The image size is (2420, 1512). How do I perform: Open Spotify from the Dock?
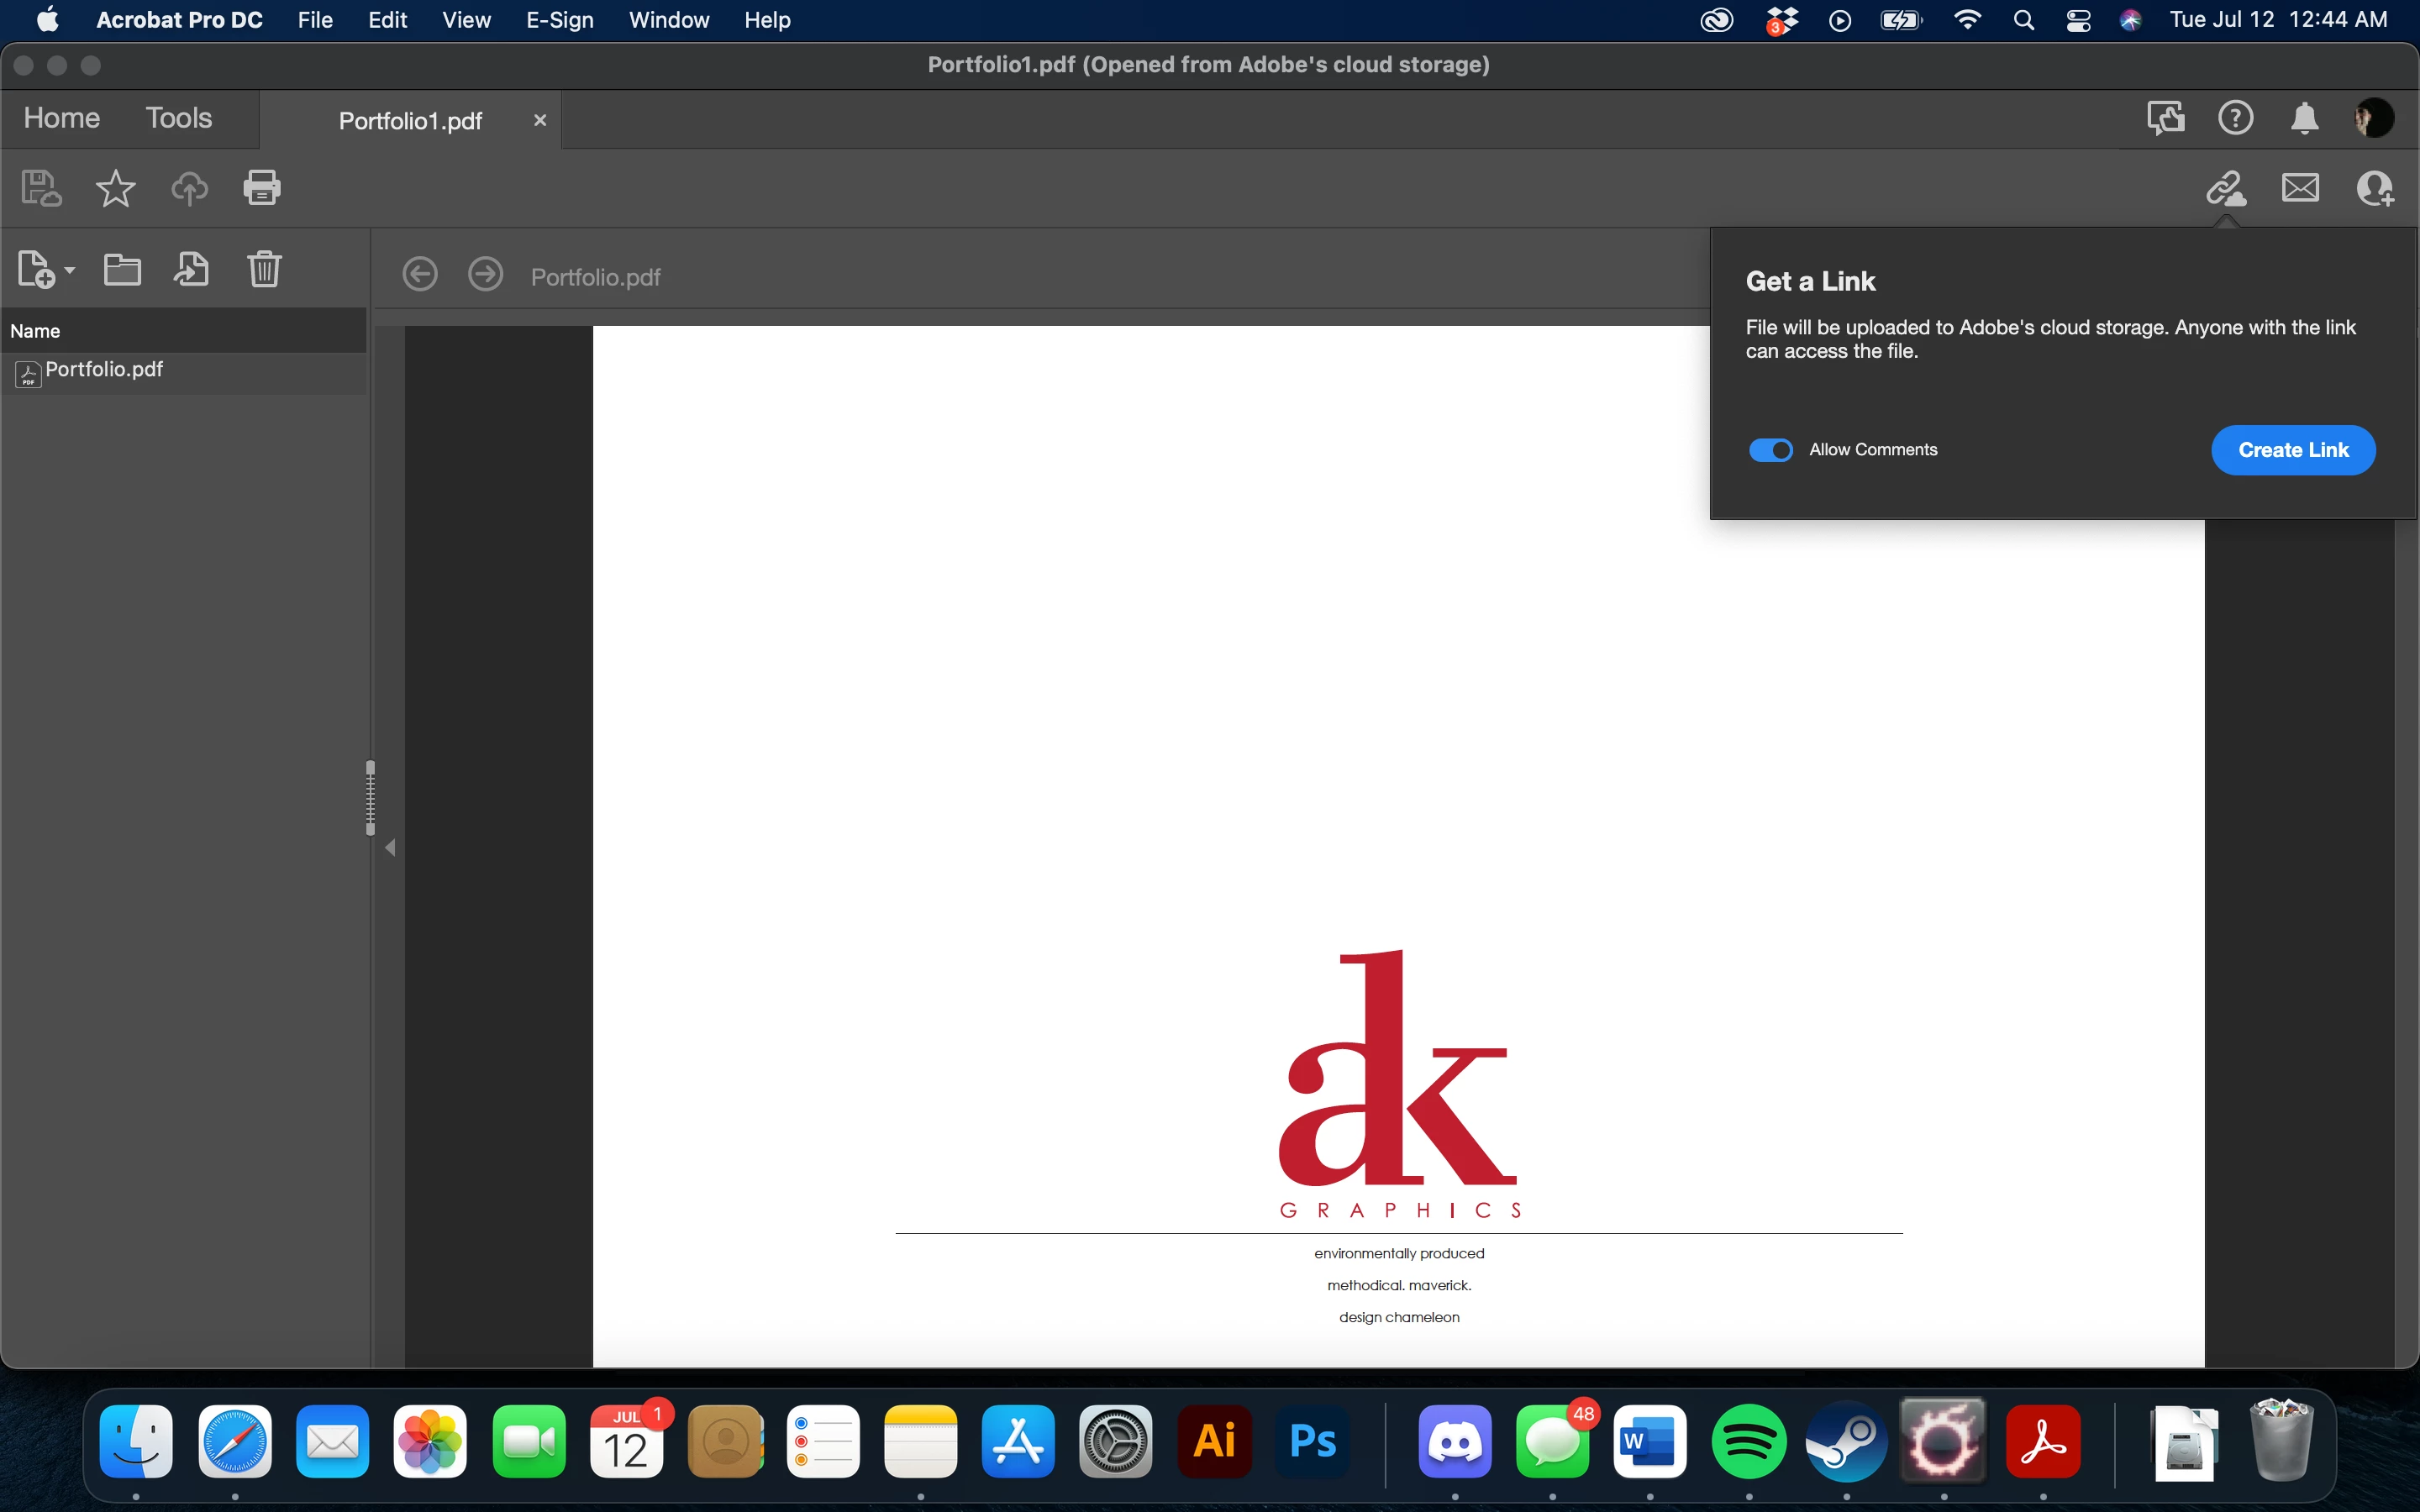(x=1748, y=1441)
